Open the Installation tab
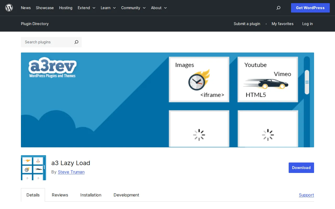Image resolution: width=335 pixels, height=209 pixels. click(91, 195)
